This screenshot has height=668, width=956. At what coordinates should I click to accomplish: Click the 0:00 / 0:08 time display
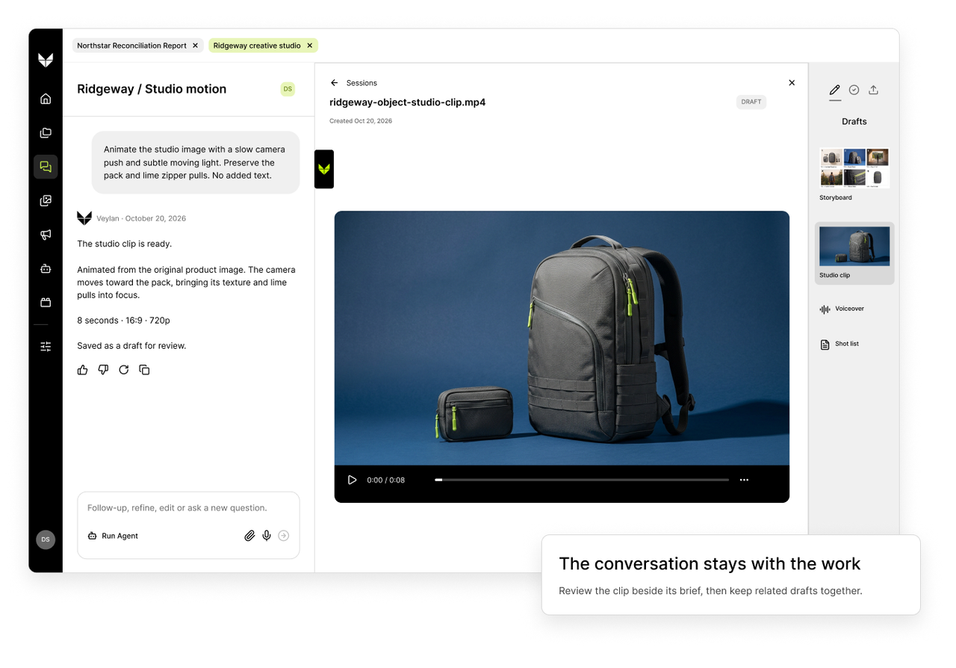[x=386, y=480]
